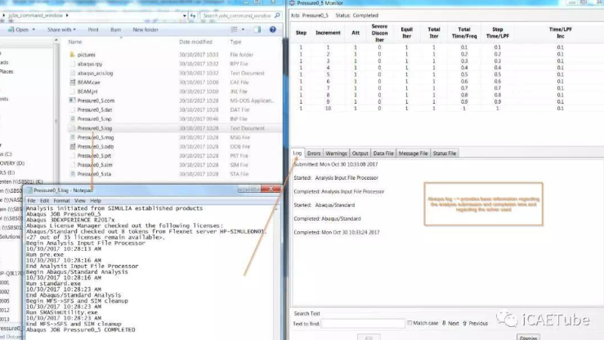604x340 pixels.
Task: Close the Pressure0_5.log Notepad window
Action: click(271, 189)
